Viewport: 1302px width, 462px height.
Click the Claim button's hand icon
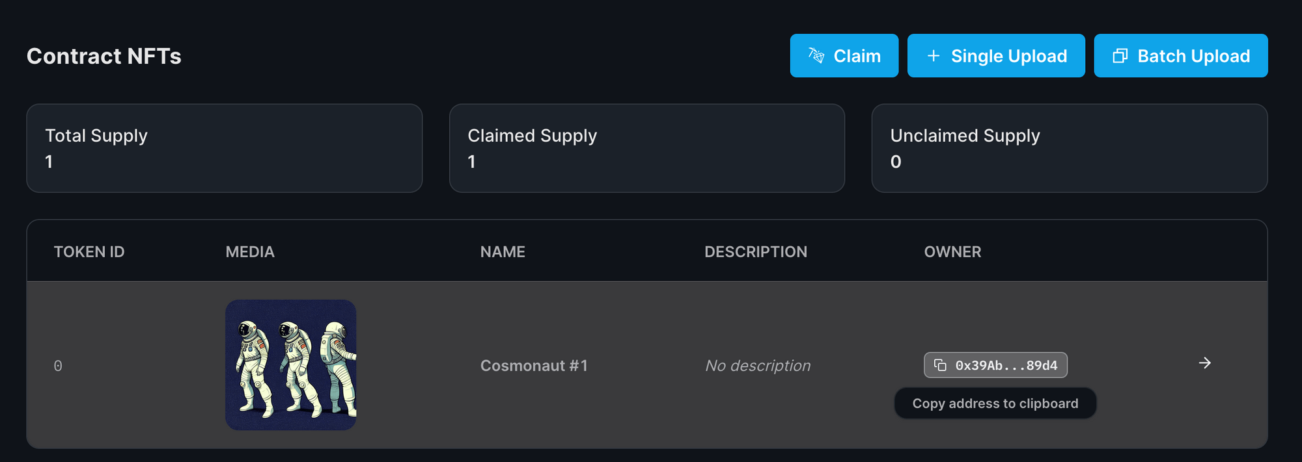click(x=816, y=56)
